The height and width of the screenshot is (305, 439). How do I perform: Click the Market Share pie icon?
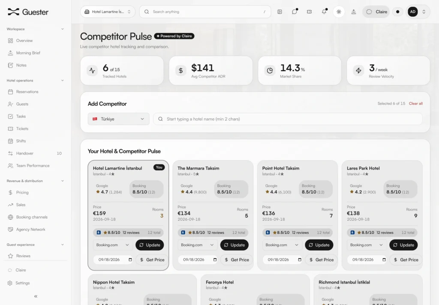(270, 71)
